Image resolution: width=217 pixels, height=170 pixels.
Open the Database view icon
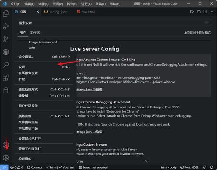click(x=6, y=90)
